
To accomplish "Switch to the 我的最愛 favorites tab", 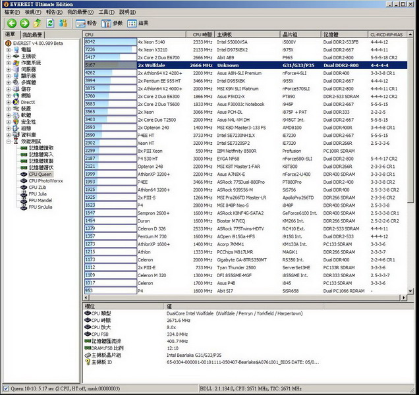I will 32,35.
